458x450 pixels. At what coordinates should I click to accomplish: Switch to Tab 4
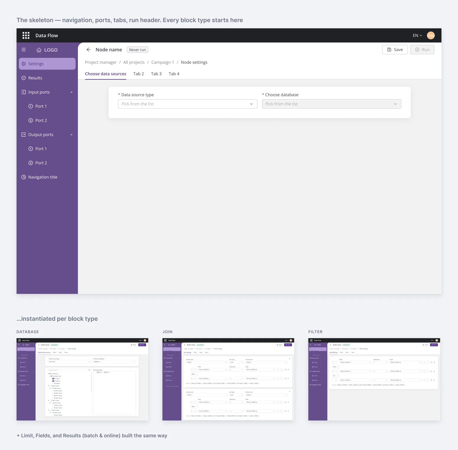tap(174, 74)
